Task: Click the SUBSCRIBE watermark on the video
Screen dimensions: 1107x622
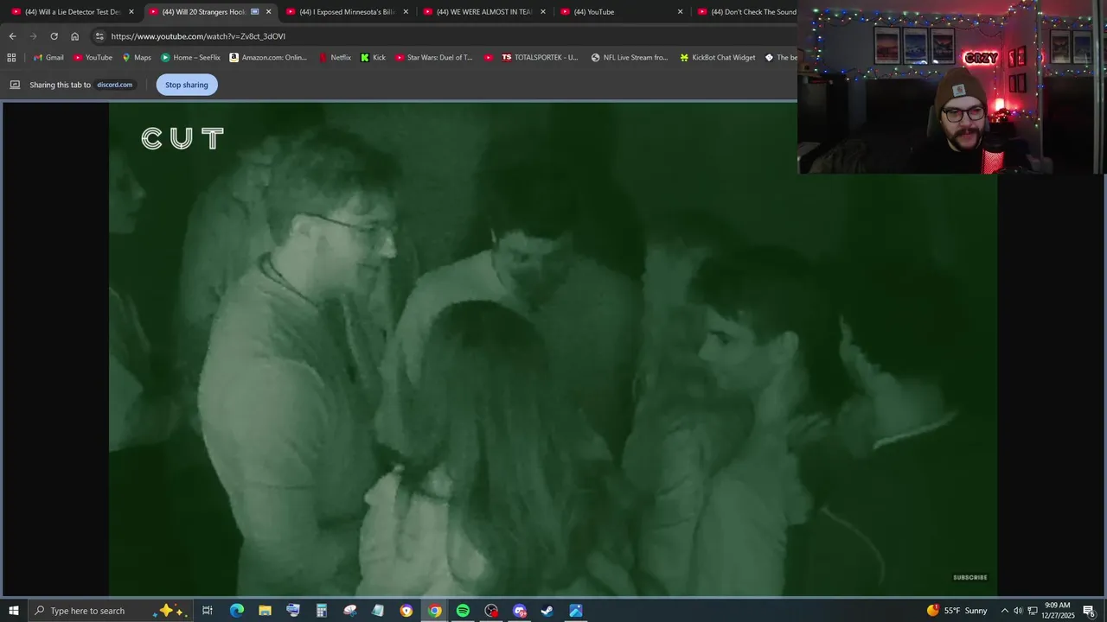Action: tap(969, 577)
